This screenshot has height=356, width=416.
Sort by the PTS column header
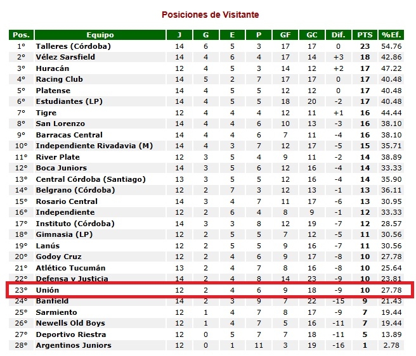365,35
